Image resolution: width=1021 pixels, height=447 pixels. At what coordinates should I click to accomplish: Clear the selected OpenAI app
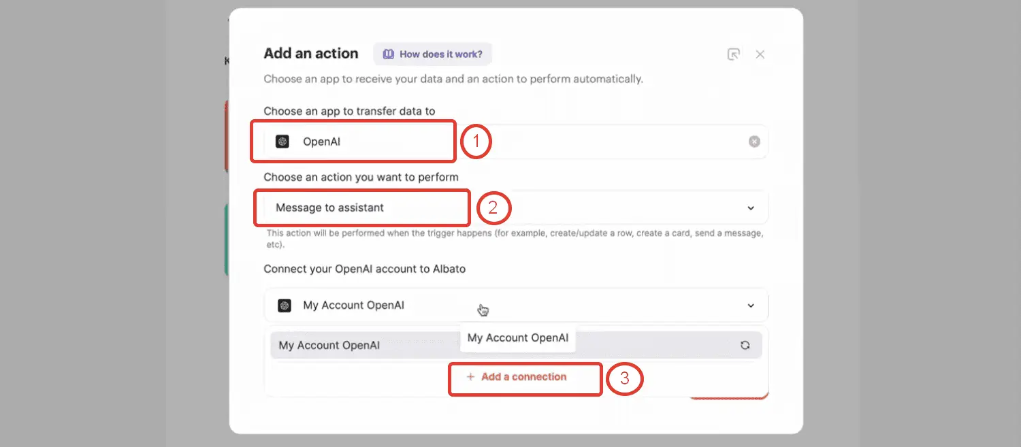754,142
